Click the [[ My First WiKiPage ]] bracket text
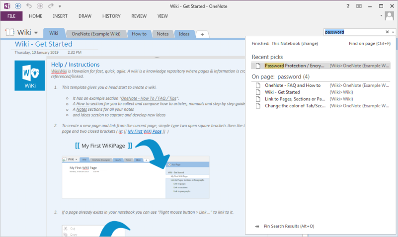This screenshot has width=398, height=237. coord(103,146)
